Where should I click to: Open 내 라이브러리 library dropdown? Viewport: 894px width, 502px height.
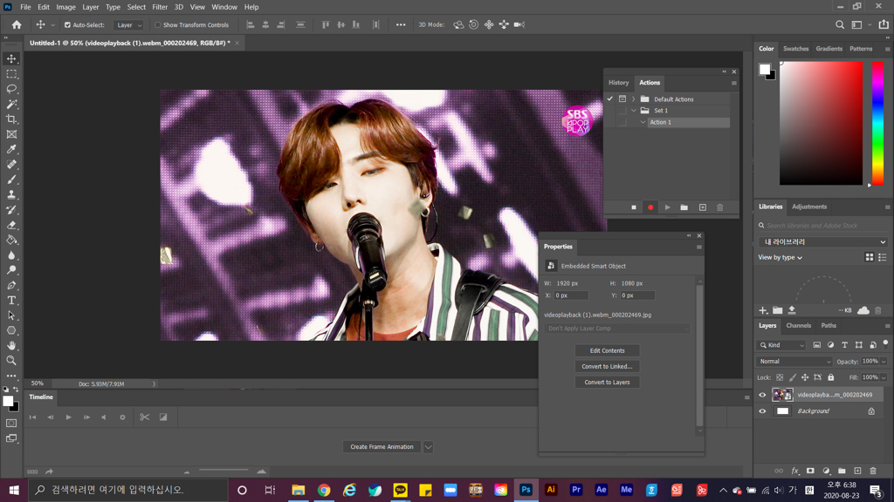click(822, 242)
